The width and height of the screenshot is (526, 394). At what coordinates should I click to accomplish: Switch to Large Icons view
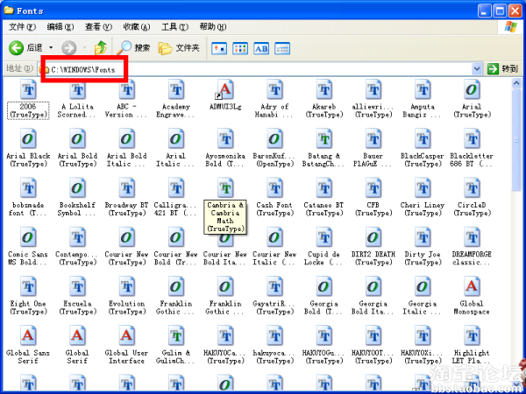pyautogui.click(x=219, y=48)
